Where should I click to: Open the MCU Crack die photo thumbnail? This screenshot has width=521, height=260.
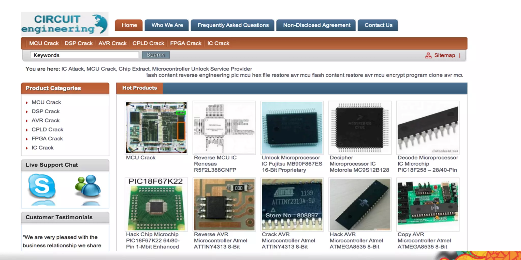pos(156,128)
